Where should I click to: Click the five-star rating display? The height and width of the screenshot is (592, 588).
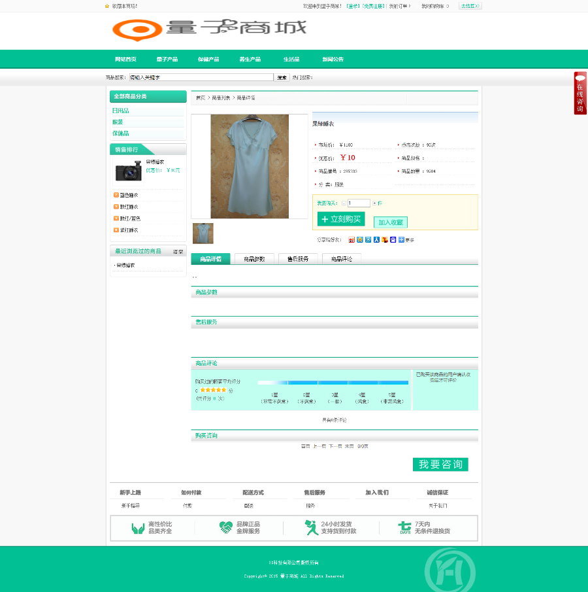[213, 390]
